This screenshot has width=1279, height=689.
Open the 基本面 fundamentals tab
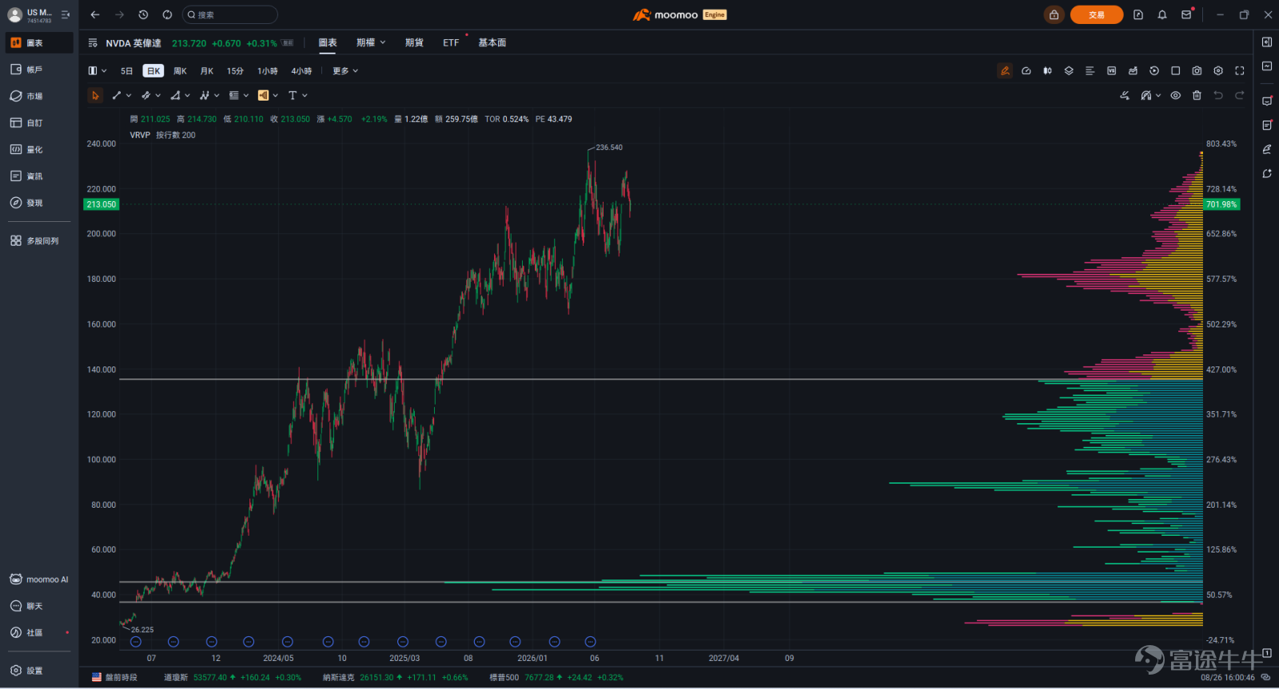tap(492, 42)
